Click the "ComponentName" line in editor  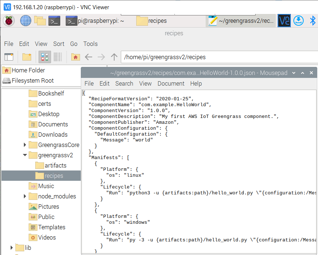(150, 105)
